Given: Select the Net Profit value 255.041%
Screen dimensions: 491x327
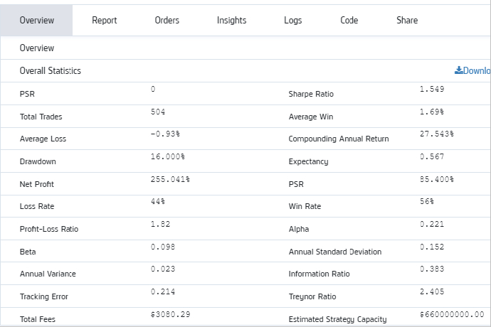Looking at the screenshot, I should pyautogui.click(x=171, y=180).
